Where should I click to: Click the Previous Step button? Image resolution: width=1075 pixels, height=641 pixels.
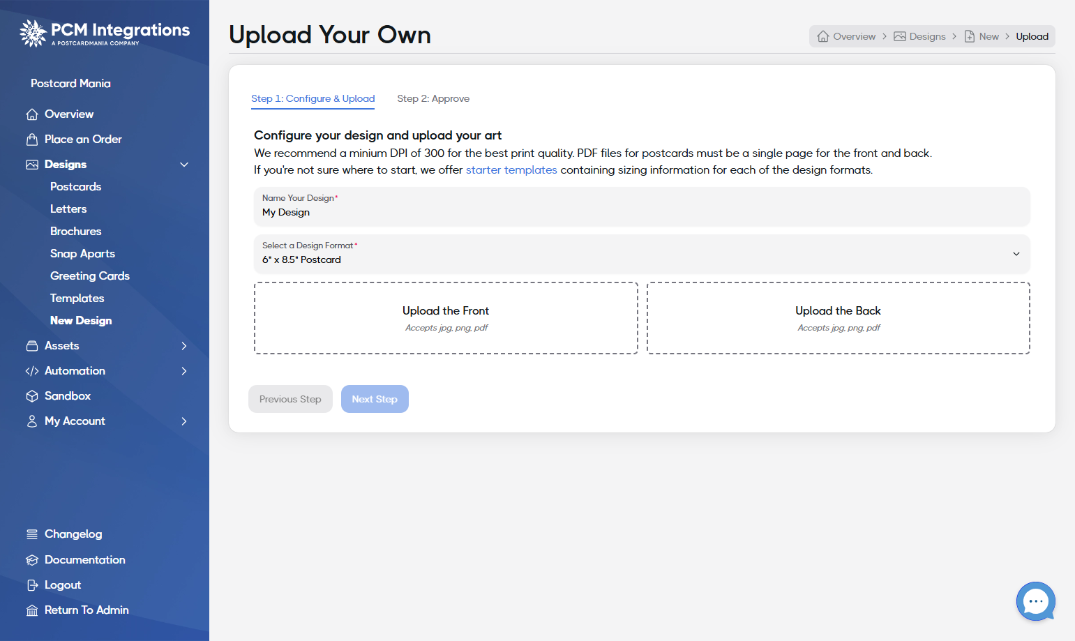pos(290,399)
